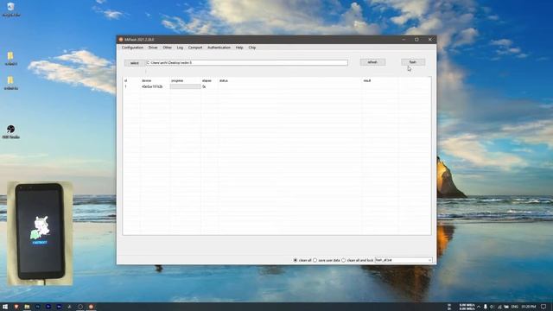The width and height of the screenshot is (553, 311).
Task: Select the round dark app desktop shortcut
Action: click(10, 132)
